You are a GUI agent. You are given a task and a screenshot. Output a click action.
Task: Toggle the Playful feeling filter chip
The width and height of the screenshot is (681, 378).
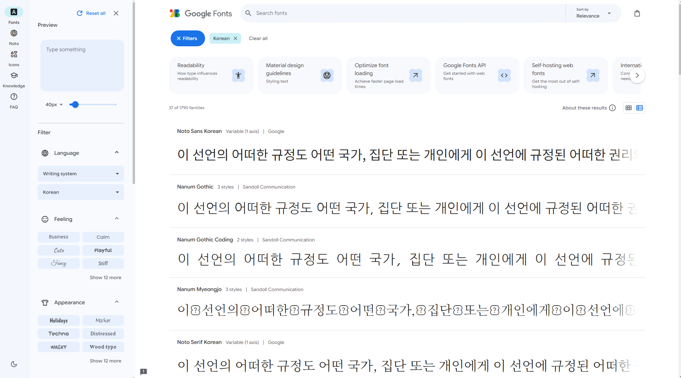click(x=103, y=250)
